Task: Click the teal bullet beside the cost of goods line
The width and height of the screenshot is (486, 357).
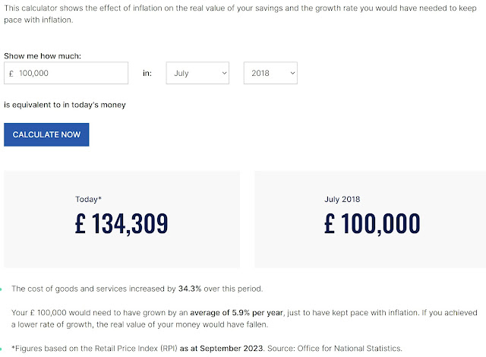Action: (x=2, y=289)
